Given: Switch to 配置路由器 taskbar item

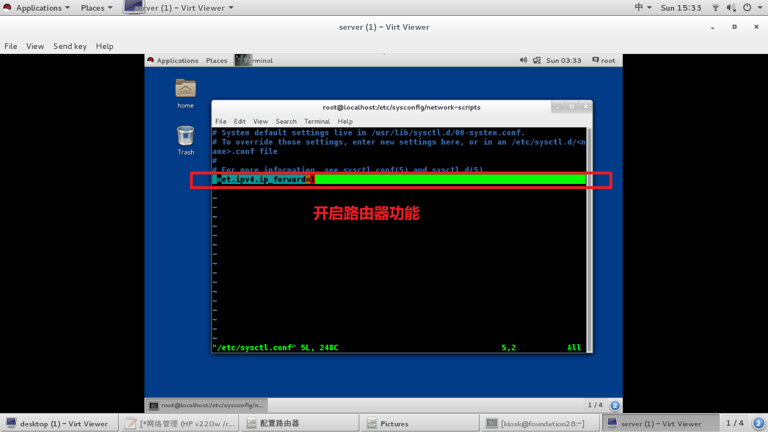Looking at the screenshot, I should tap(300, 424).
